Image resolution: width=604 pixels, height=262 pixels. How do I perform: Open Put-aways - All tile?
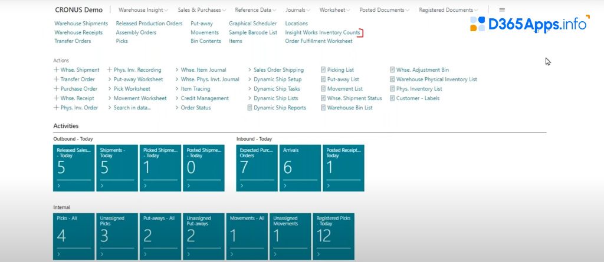click(160, 237)
